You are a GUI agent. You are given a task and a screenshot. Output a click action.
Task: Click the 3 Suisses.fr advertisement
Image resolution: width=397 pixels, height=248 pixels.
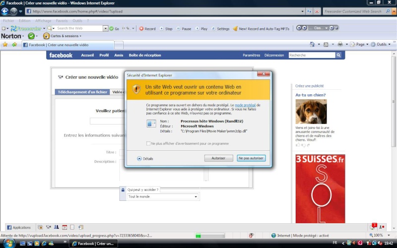pos(320,189)
